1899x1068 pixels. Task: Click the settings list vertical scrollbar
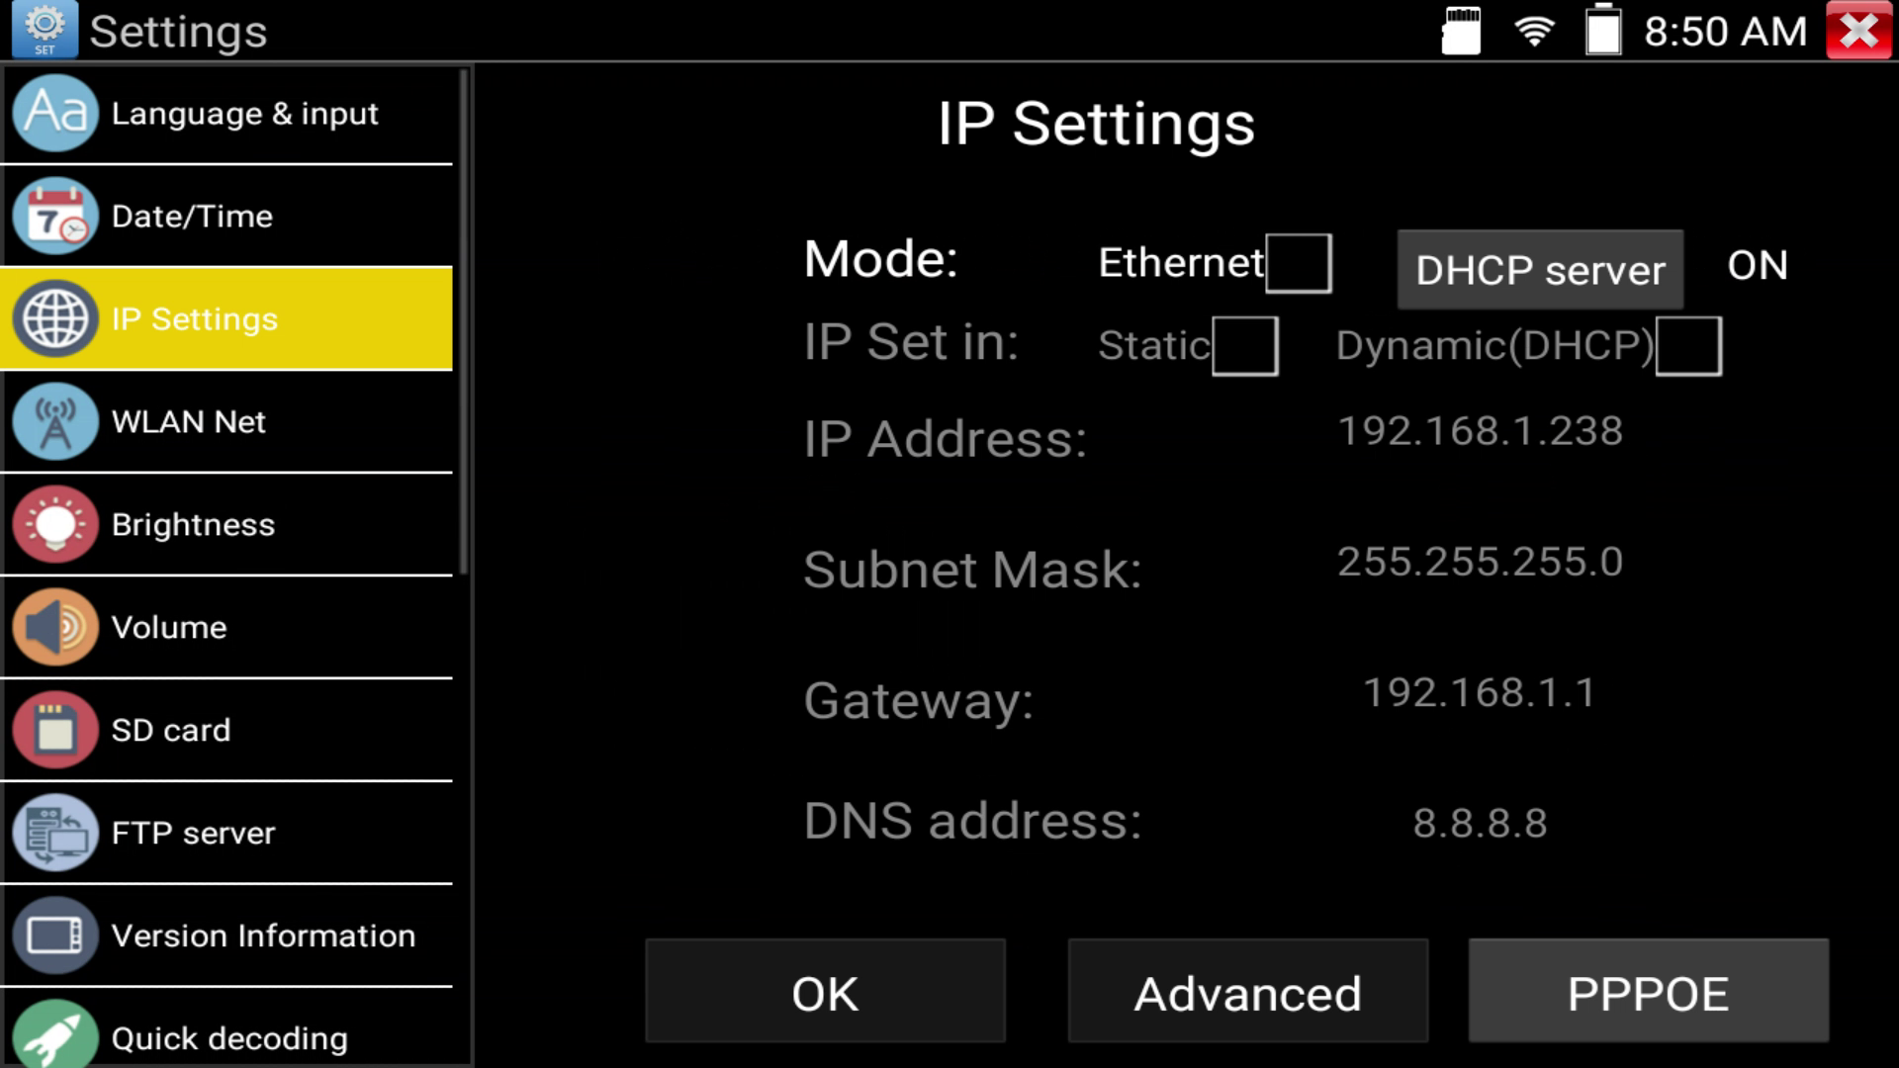tap(463, 321)
